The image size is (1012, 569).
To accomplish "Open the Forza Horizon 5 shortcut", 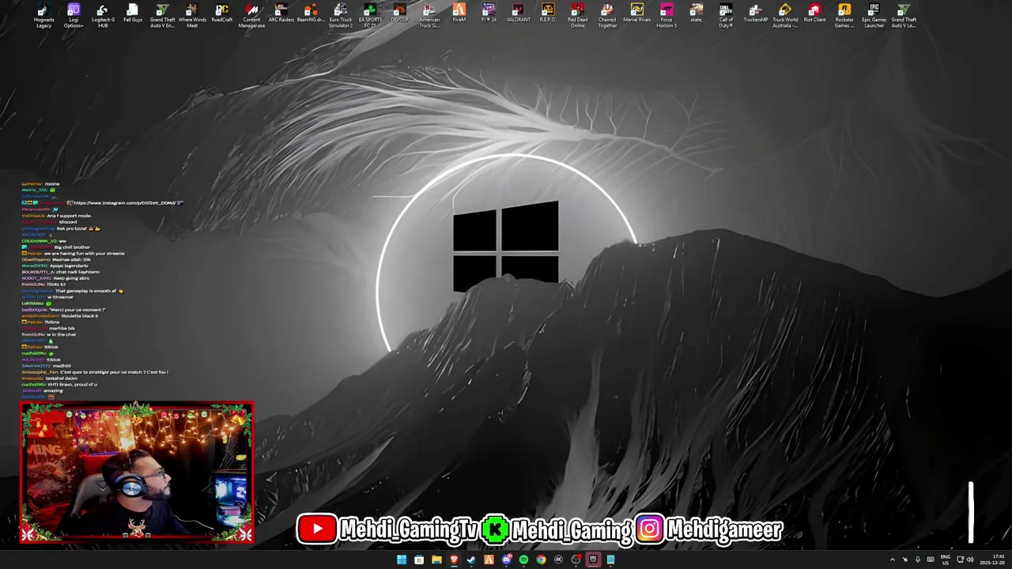I will pyautogui.click(x=666, y=16).
